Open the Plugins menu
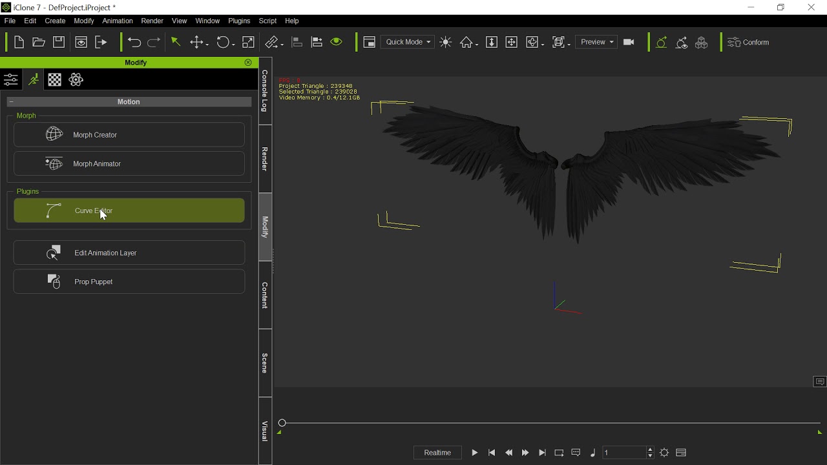The height and width of the screenshot is (465, 827). (239, 21)
